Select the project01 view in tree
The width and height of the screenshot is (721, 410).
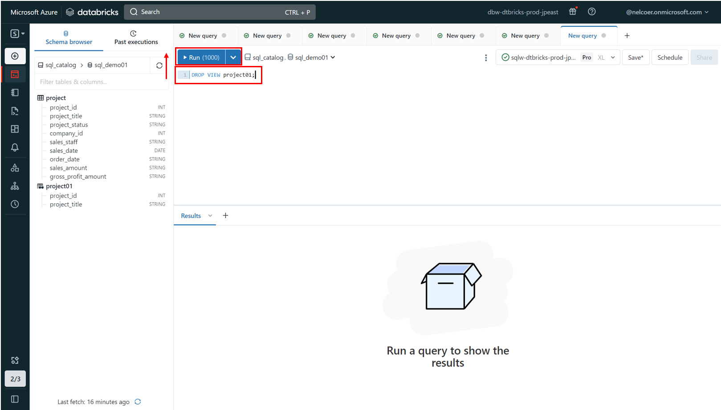point(59,186)
